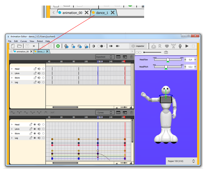Click the New animation file icon
Screen dimensions: 204x171
[13, 46]
